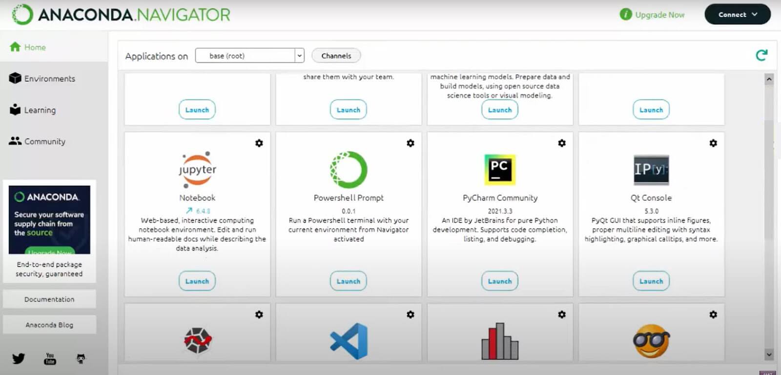Click the Powershell Prompt green ring logo
Screen dimensions: 781x375
(x=349, y=170)
